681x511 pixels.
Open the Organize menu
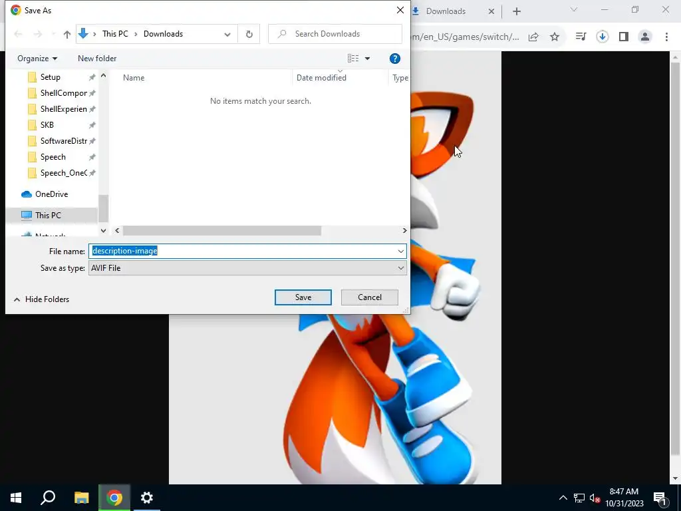click(x=37, y=59)
